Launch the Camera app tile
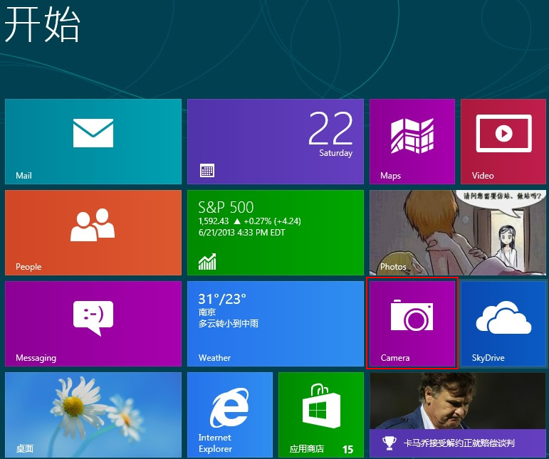 (x=412, y=324)
